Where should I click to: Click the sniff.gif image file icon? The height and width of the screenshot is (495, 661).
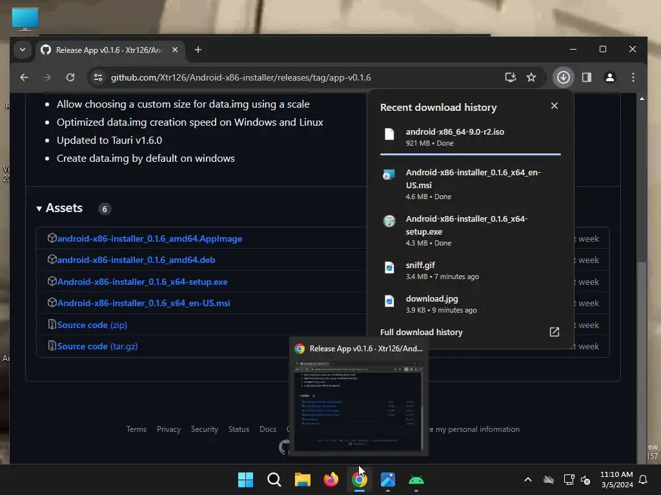pos(389,267)
